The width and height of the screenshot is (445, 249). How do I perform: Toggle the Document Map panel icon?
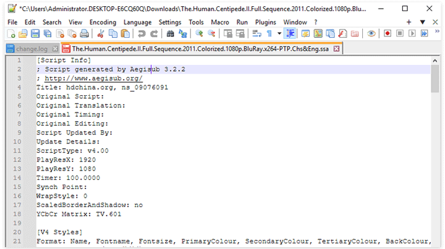(x=318, y=34)
